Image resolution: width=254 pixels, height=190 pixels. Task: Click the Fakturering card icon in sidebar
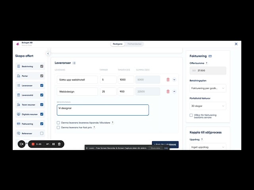(x=19, y=124)
